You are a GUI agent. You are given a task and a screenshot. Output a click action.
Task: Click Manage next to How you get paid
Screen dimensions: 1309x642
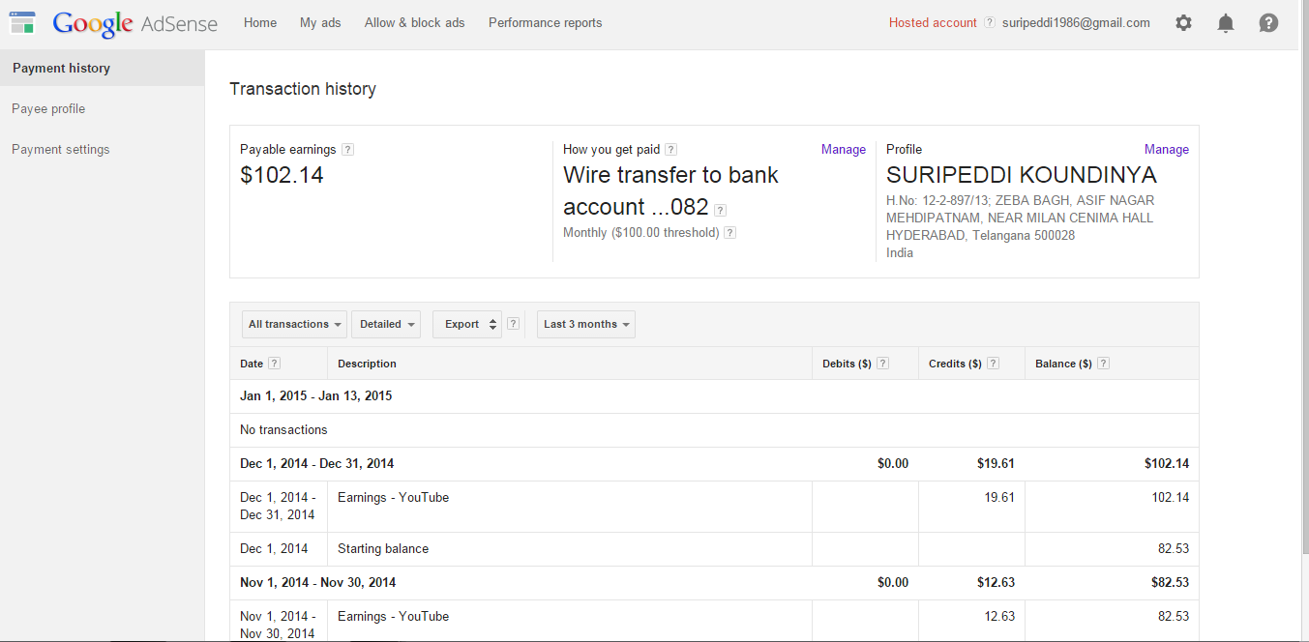pyautogui.click(x=842, y=149)
